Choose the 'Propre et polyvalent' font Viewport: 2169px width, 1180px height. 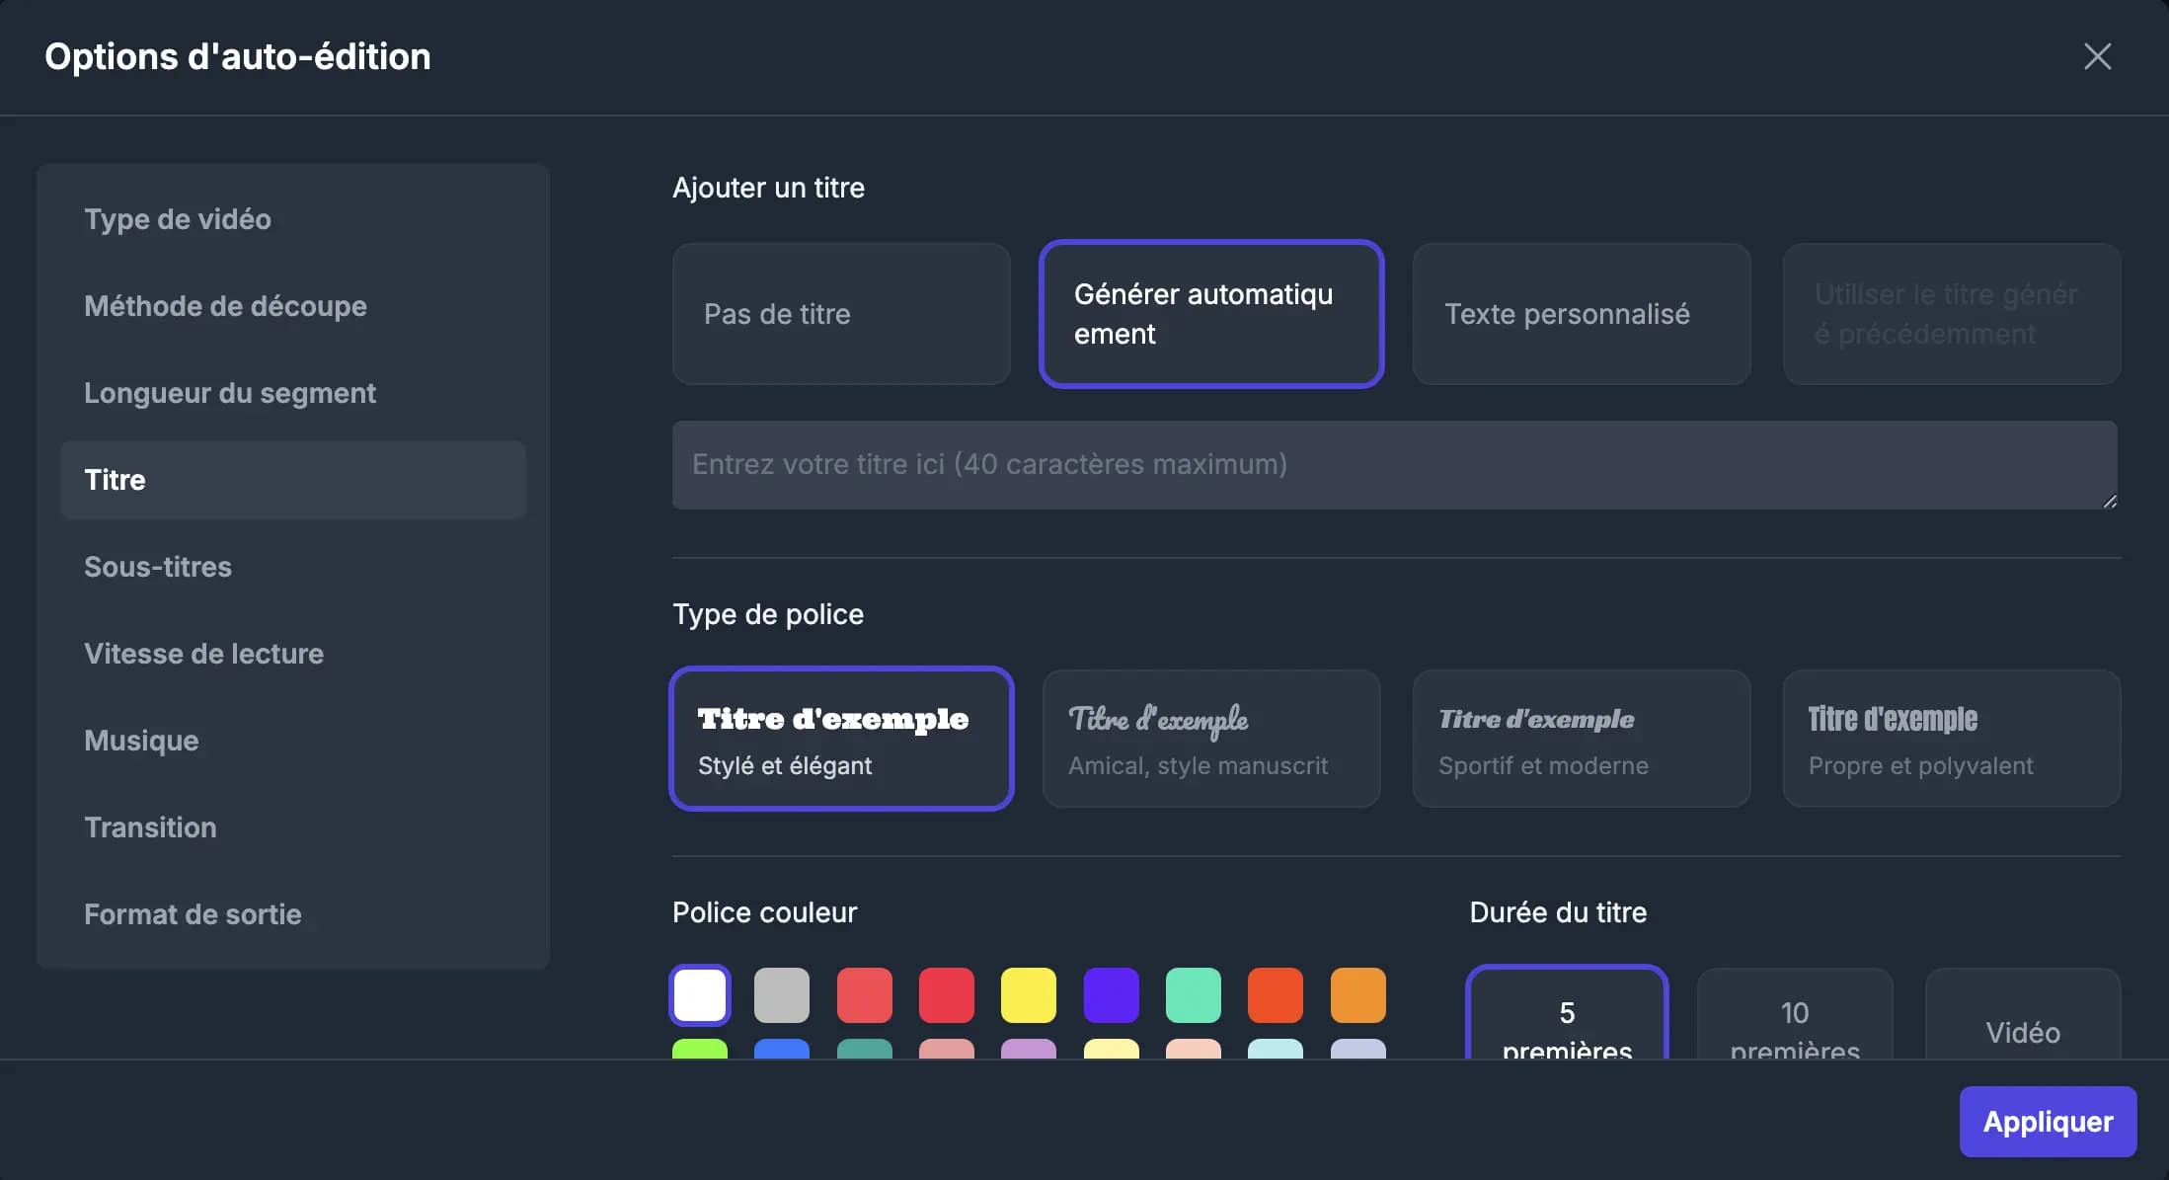click(1951, 739)
